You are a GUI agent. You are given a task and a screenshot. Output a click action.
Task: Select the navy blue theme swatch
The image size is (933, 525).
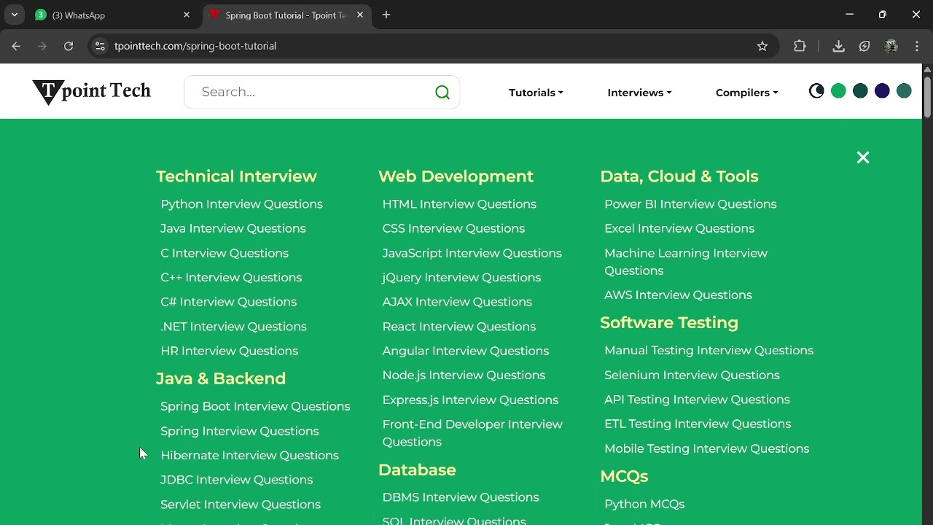(882, 91)
